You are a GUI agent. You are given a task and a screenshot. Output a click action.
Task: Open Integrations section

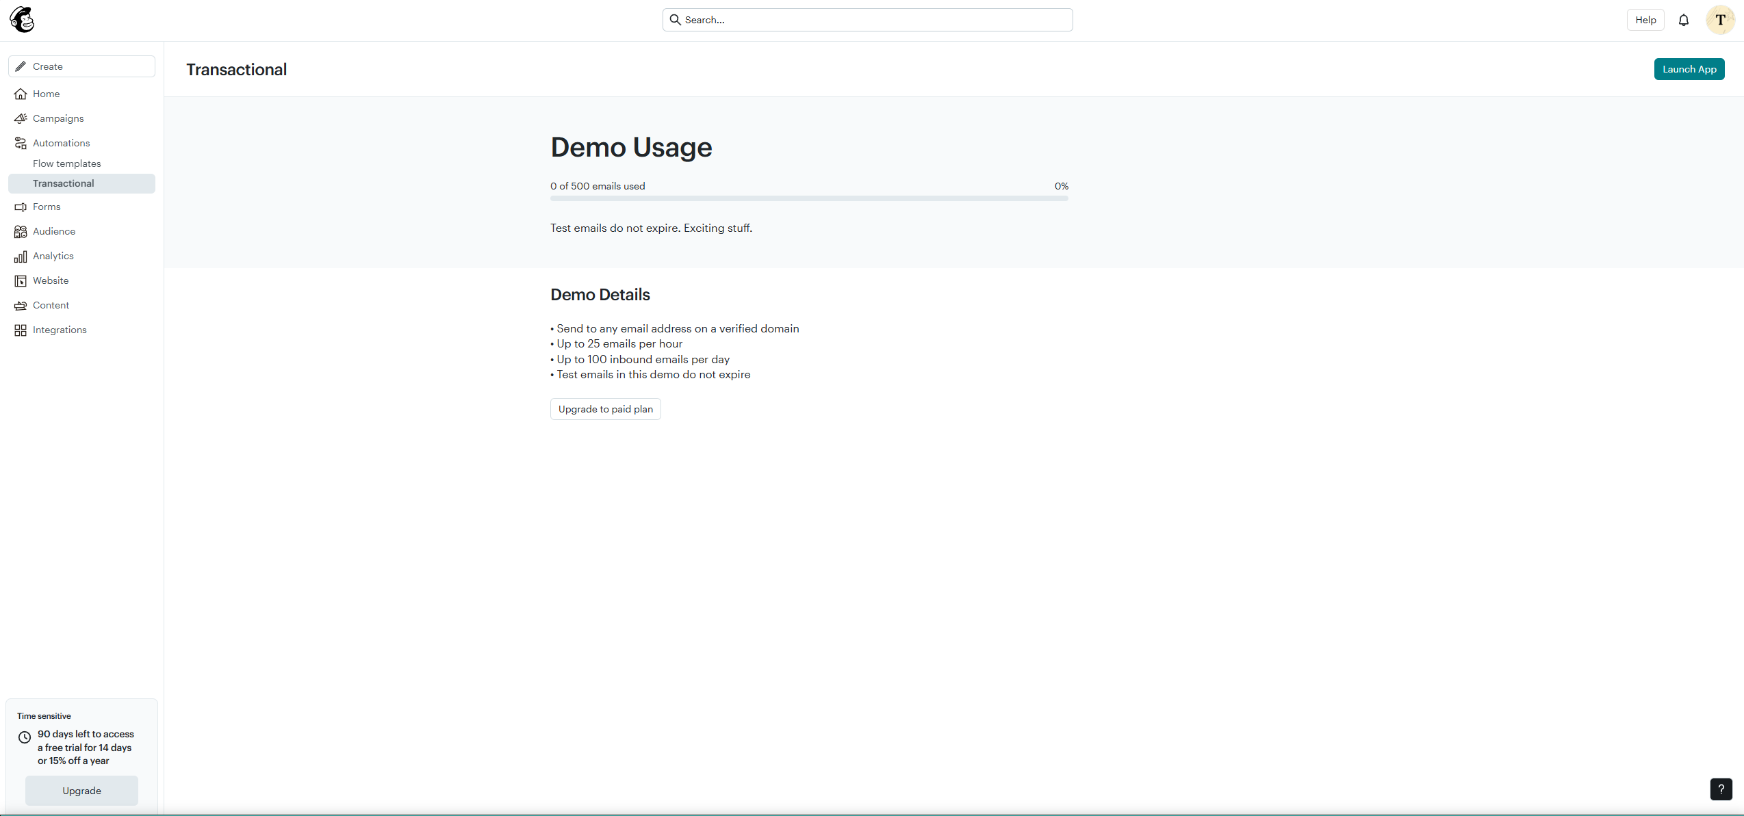[x=81, y=330]
